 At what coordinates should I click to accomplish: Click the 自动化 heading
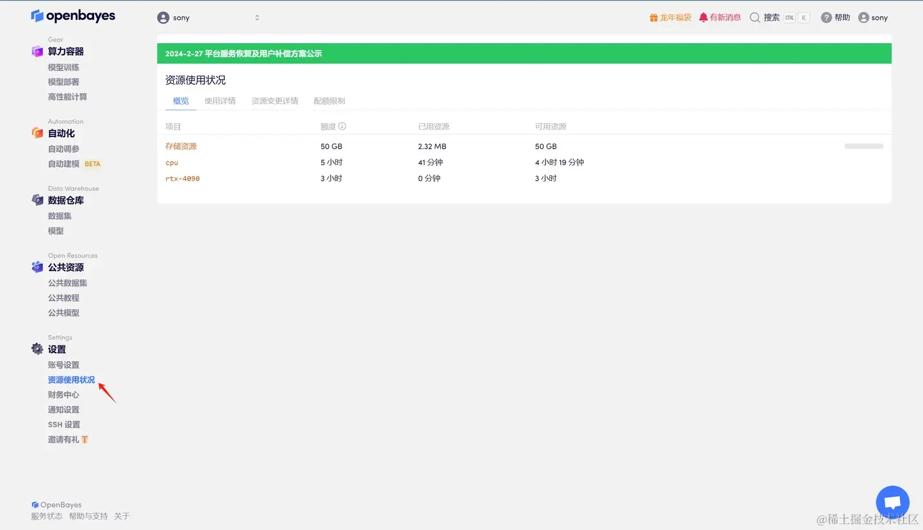(62, 133)
